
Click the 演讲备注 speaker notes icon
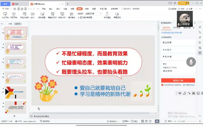coord(71,14)
